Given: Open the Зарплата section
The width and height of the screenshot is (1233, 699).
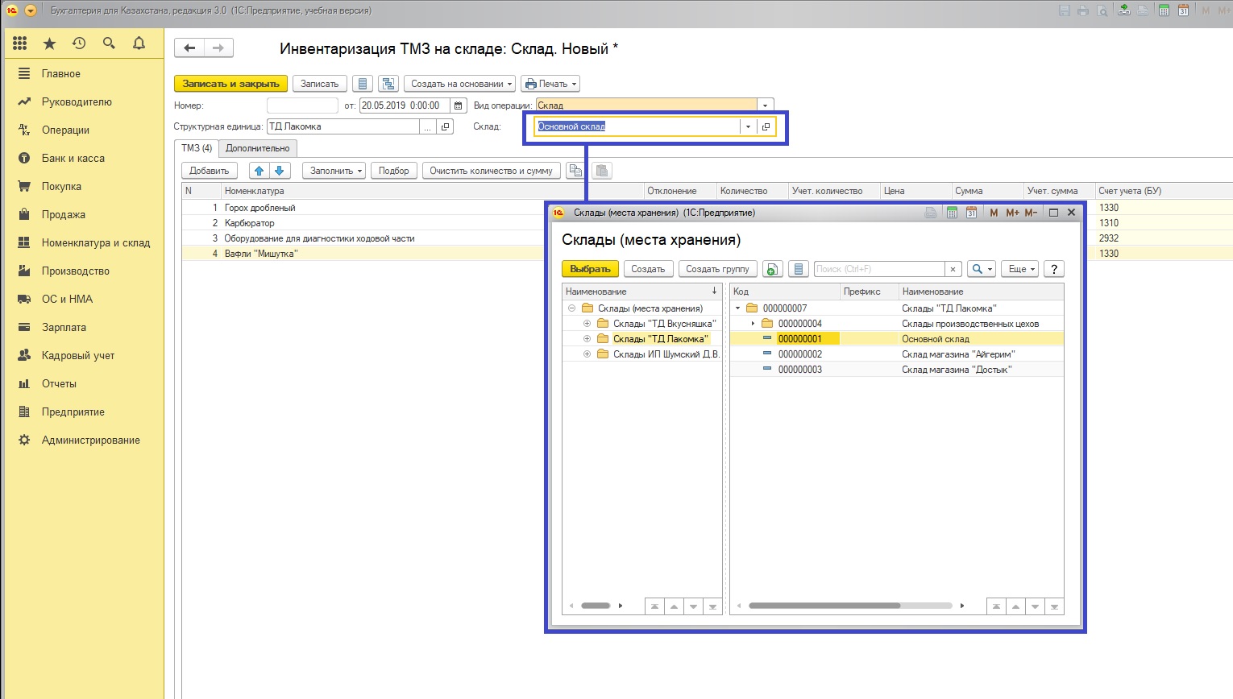Looking at the screenshot, I should coord(64,327).
